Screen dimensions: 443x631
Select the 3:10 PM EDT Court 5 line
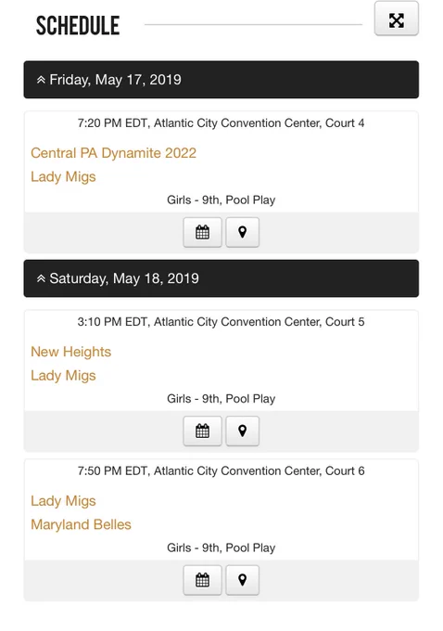(221, 322)
